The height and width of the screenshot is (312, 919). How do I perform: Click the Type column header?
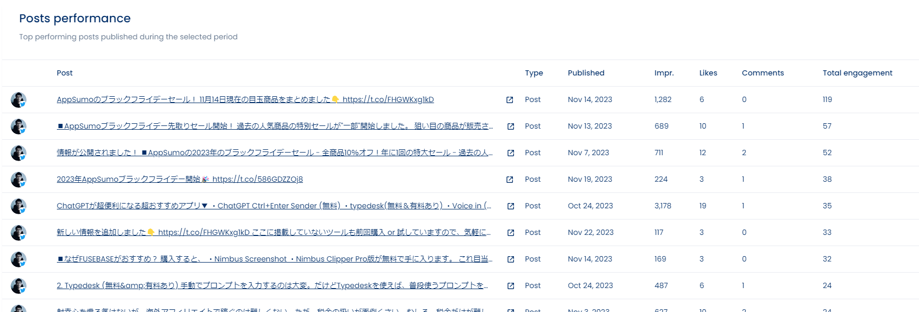[534, 73]
